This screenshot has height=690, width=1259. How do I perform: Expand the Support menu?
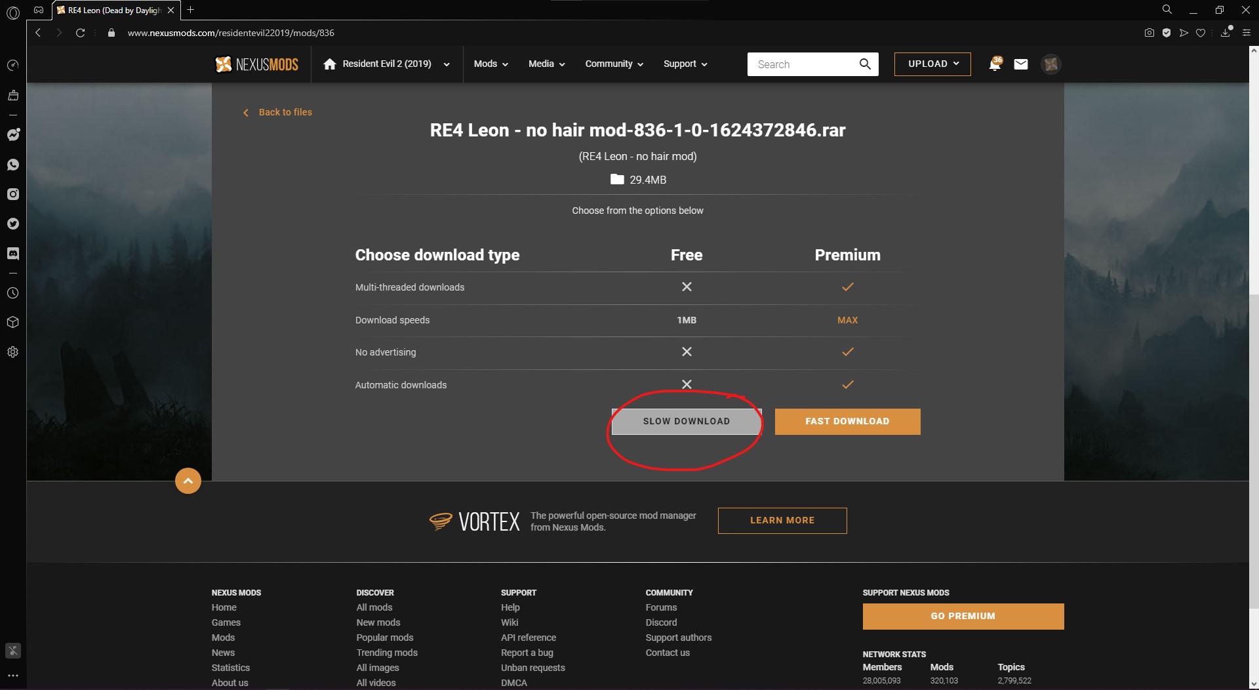[x=685, y=64]
